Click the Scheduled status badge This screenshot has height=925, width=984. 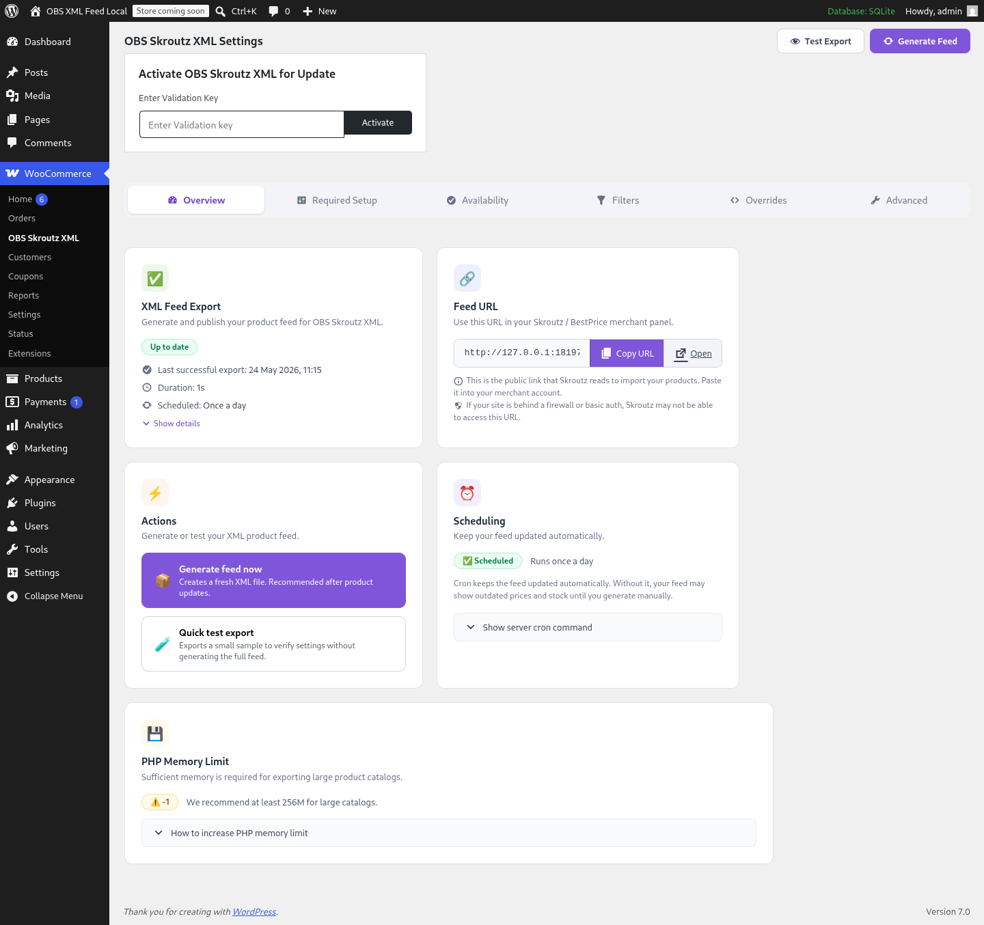click(x=488, y=561)
